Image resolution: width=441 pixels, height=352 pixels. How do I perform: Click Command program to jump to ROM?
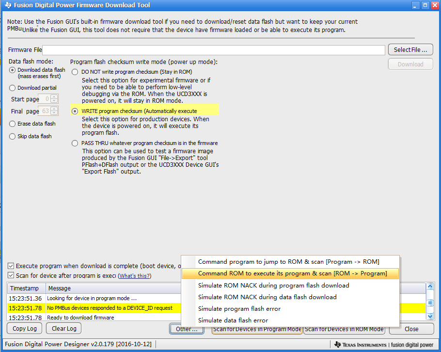pyautogui.click(x=290, y=262)
